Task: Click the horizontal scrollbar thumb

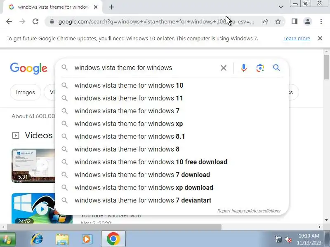Action: [114, 227]
